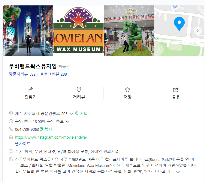Show next photo with right arrow
This screenshot has height=182, width=205.
198,31
